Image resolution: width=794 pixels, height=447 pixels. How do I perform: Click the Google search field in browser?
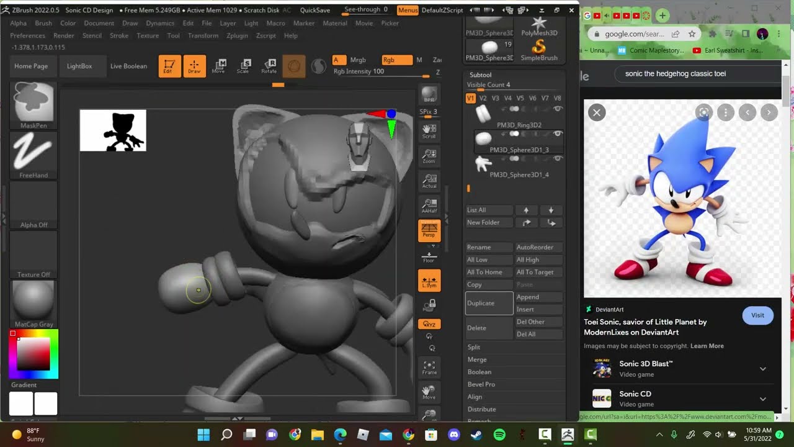[698, 74]
